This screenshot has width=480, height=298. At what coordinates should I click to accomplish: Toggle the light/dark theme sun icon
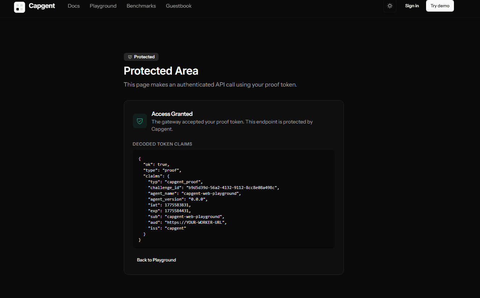390,6
